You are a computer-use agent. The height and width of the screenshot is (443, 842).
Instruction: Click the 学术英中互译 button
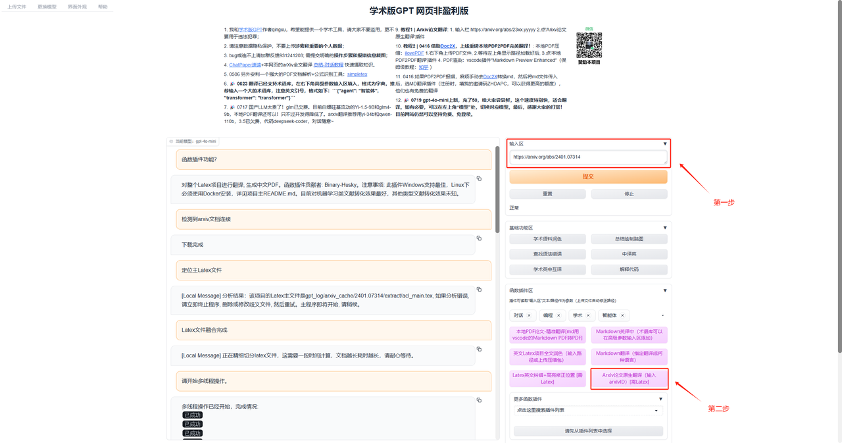tap(547, 269)
